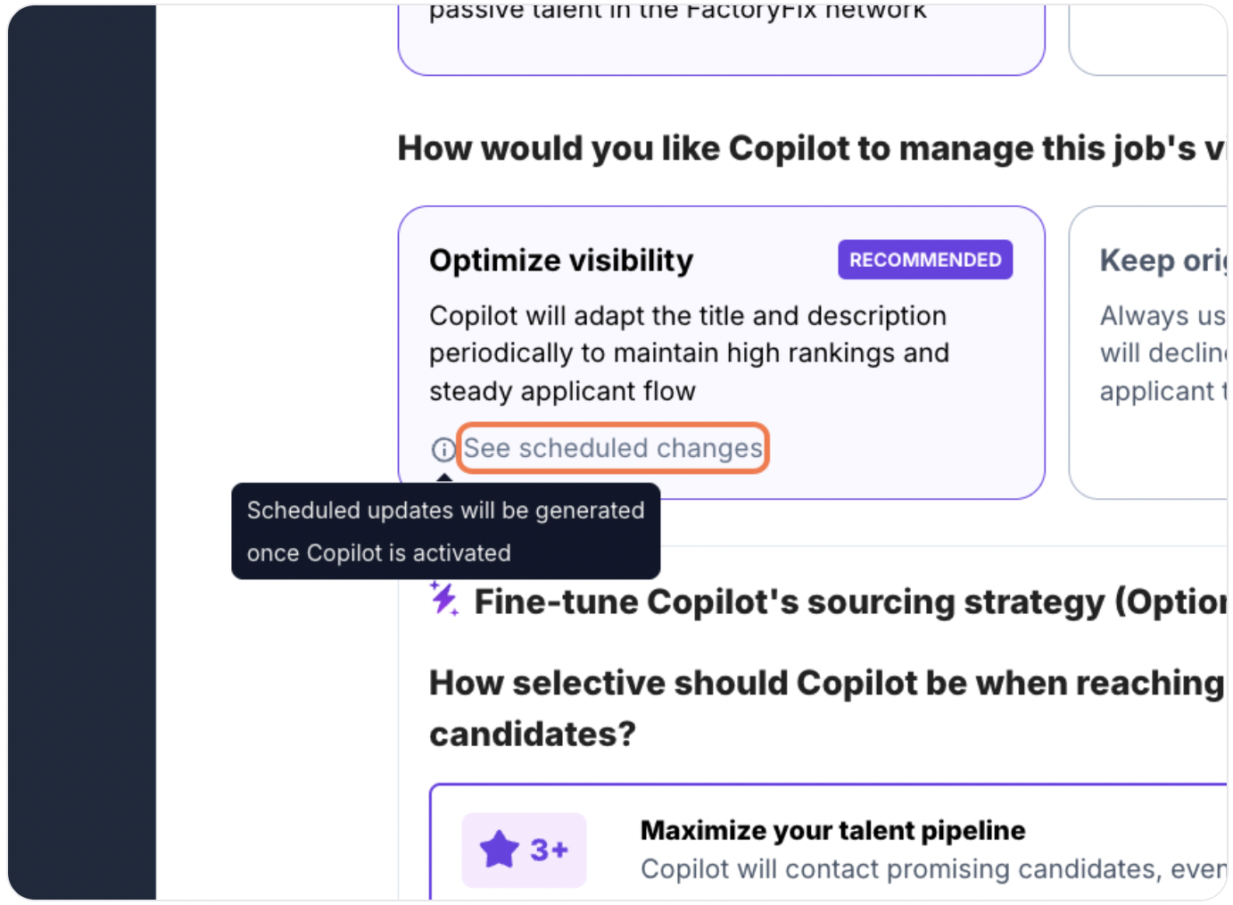Select Maximize your talent pipeline option
Viewport: 1233px width, 905px height.
(829, 843)
